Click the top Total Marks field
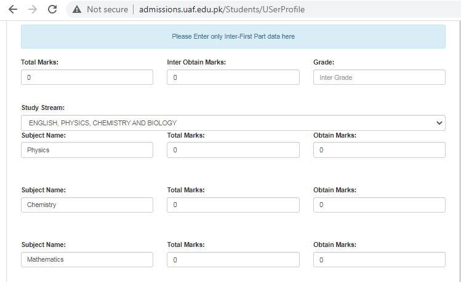This screenshot has height=282, width=461. click(87, 77)
